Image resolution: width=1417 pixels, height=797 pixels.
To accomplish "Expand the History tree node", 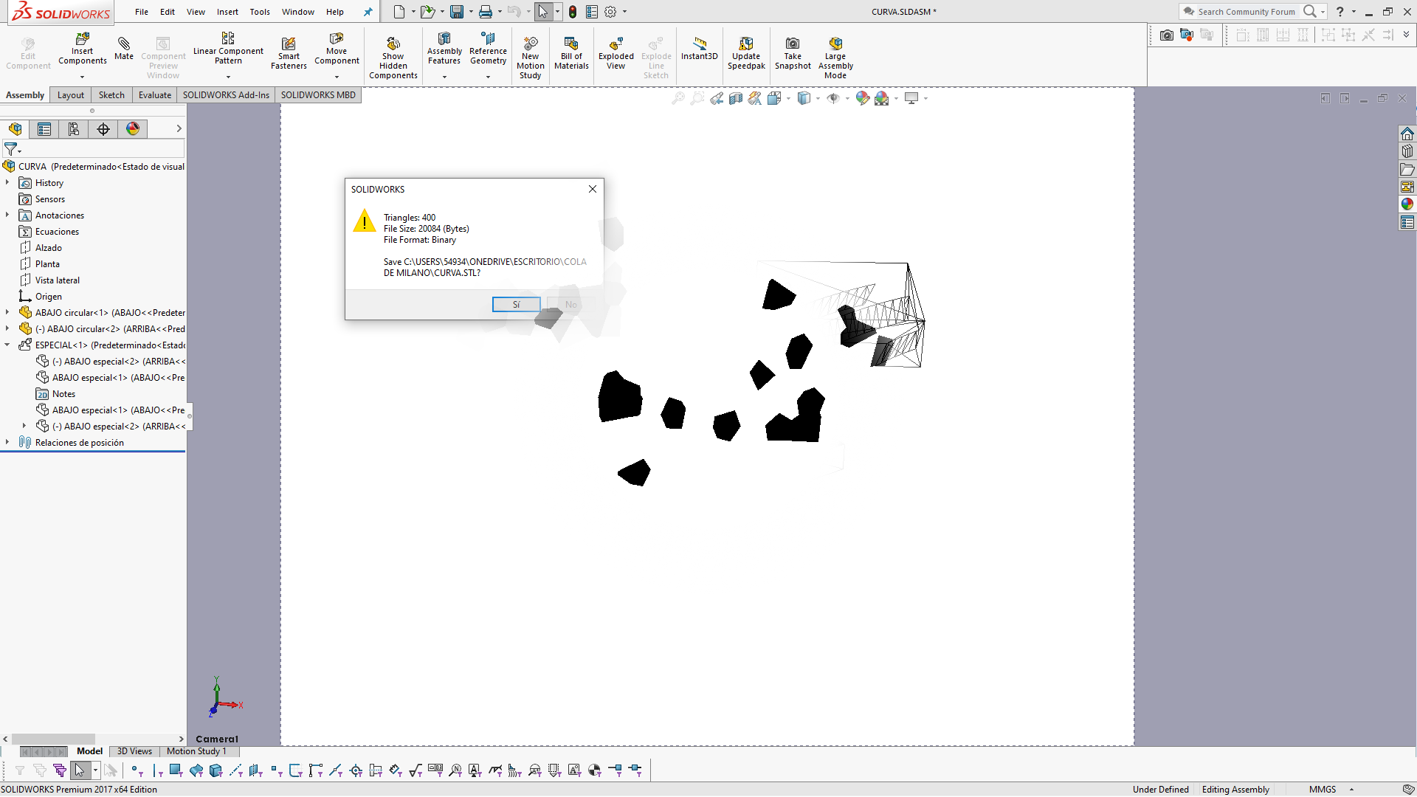I will 7,182.
